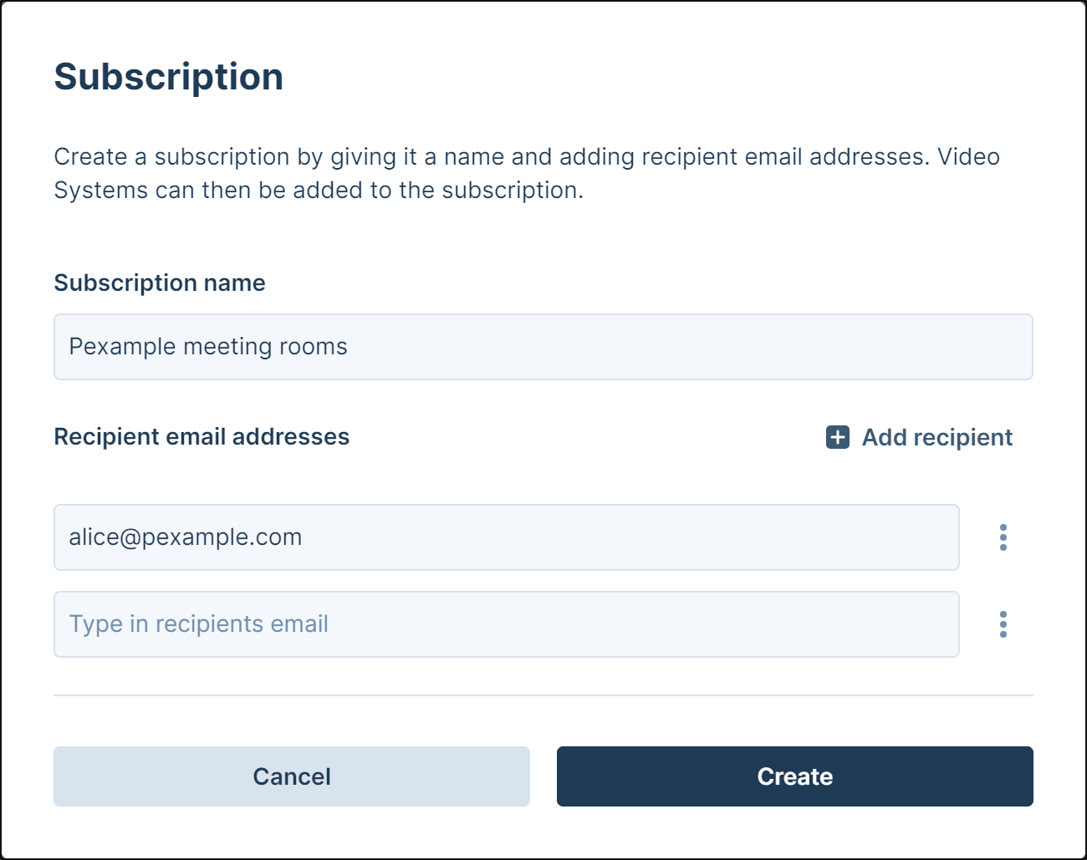Screen dimensions: 1087x860
Task: Click the Add recipient text label
Action: click(936, 437)
